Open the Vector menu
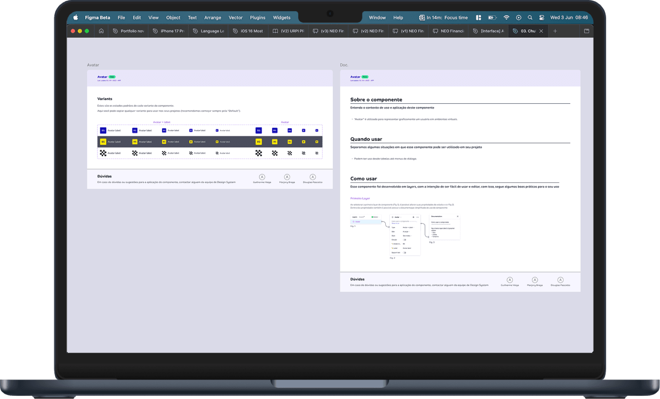 (x=236, y=18)
